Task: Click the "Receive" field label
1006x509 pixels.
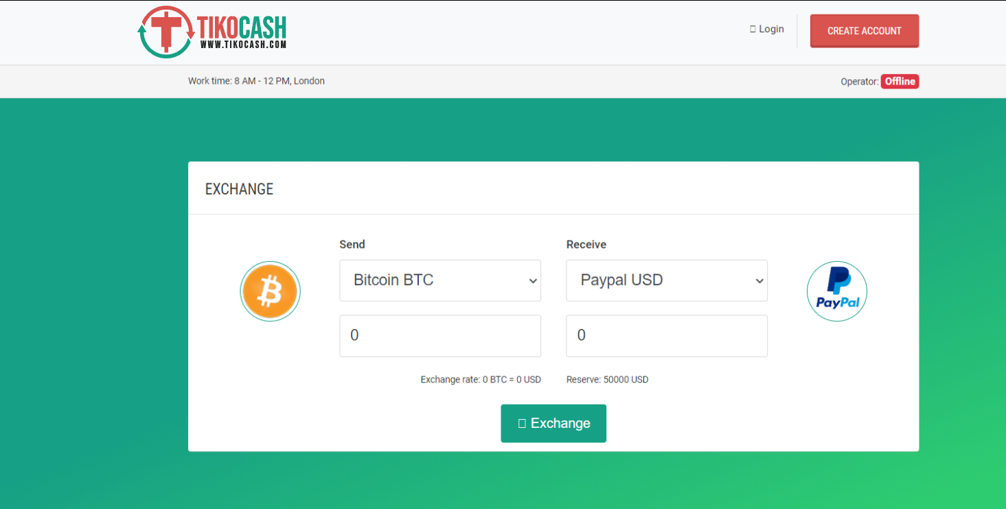Action: [586, 245]
